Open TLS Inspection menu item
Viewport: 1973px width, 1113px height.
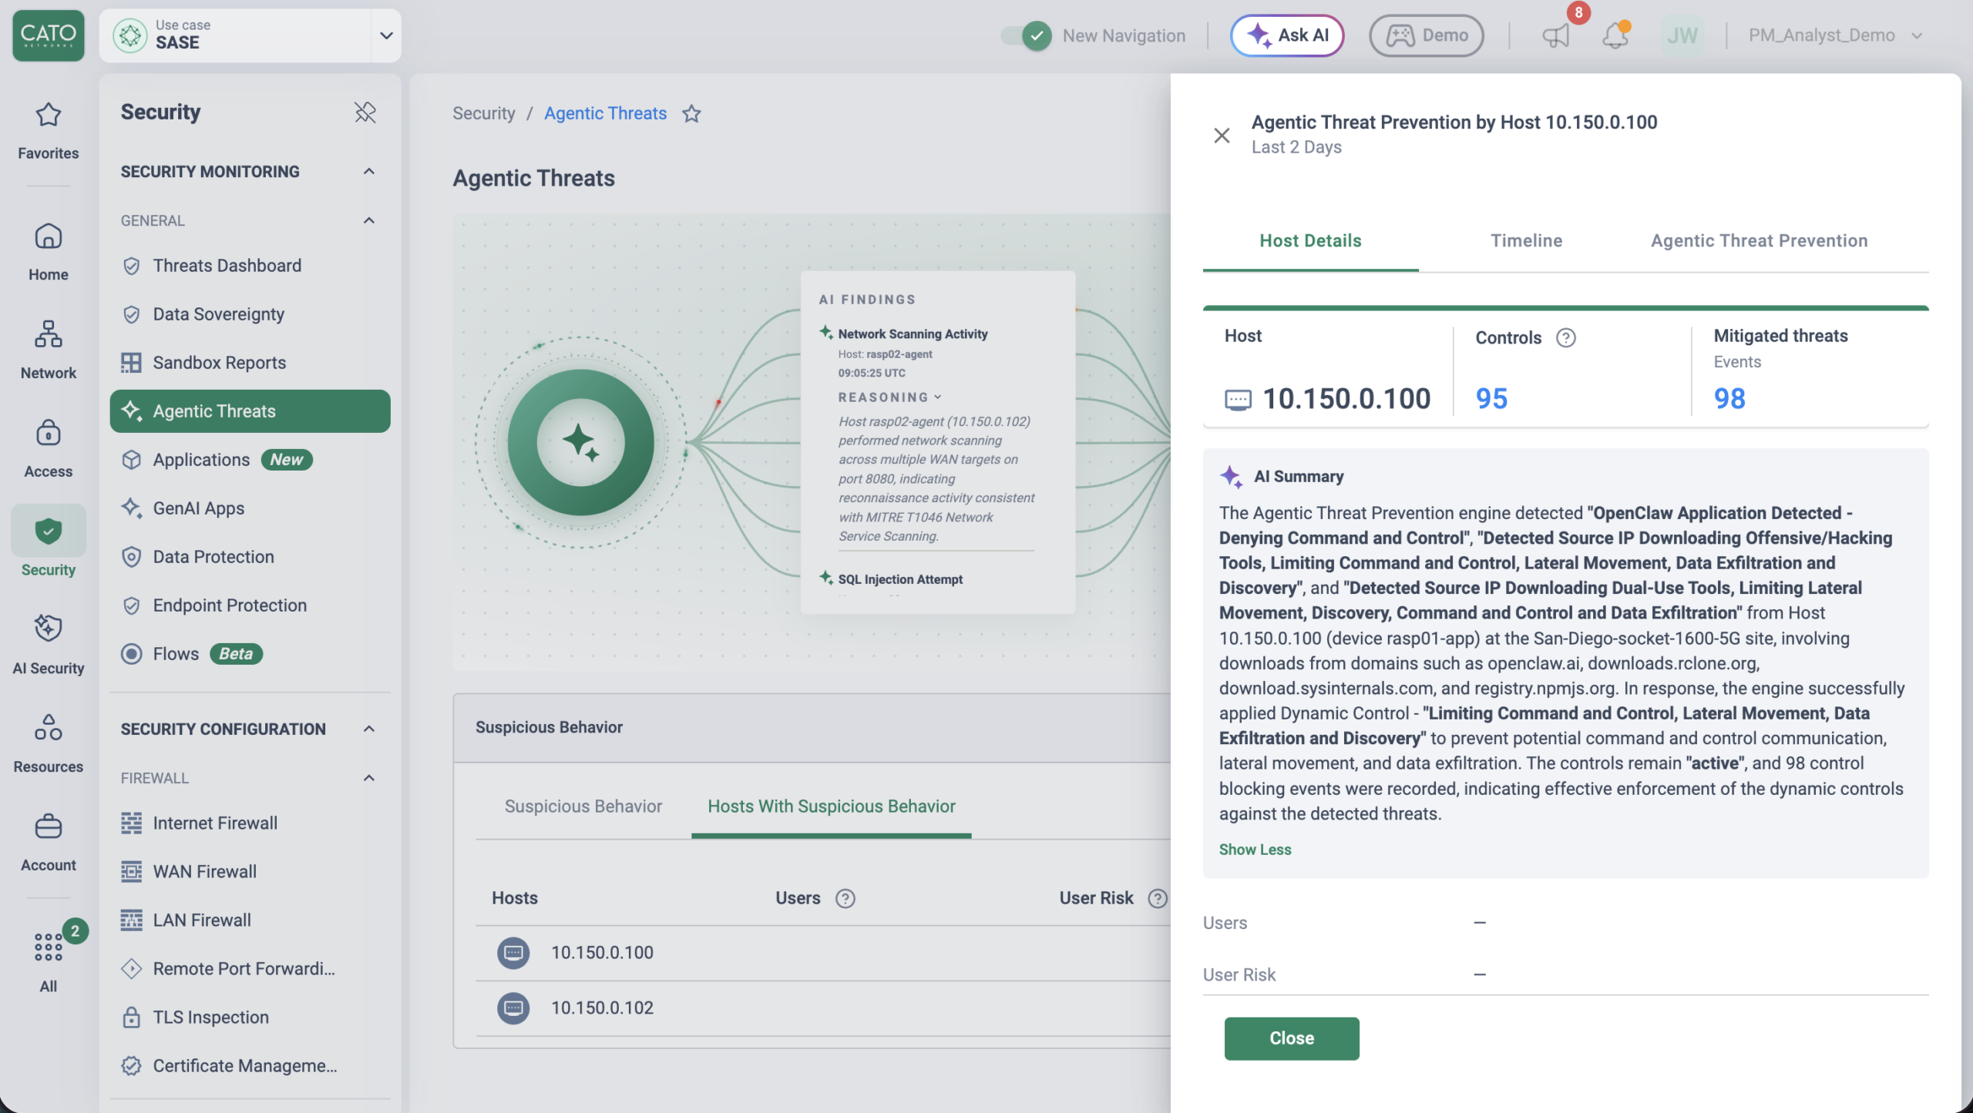[x=250, y=1017]
